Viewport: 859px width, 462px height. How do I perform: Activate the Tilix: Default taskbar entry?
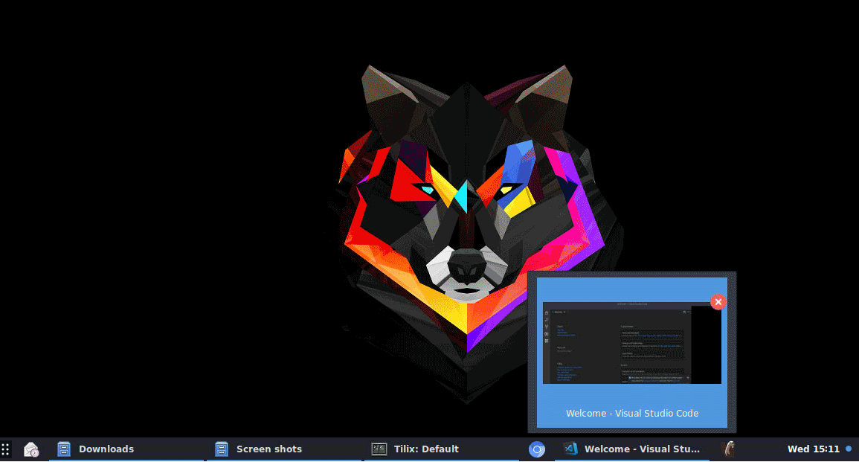click(x=426, y=449)
